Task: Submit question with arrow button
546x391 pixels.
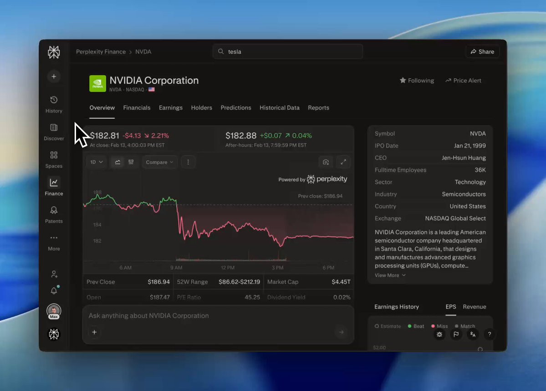Action: (341, 332)
